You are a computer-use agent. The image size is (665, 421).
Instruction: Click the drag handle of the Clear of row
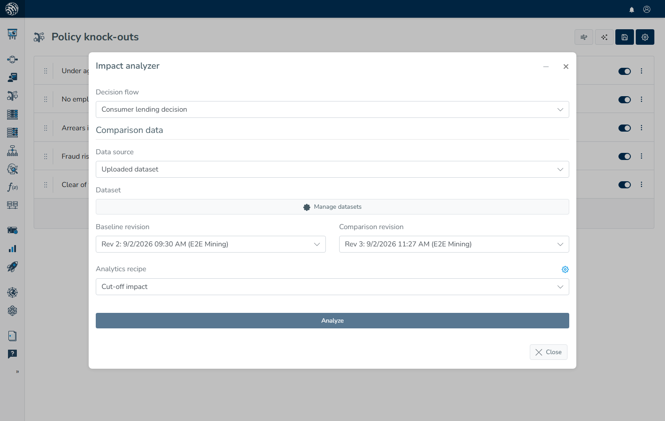pos(46,185)
